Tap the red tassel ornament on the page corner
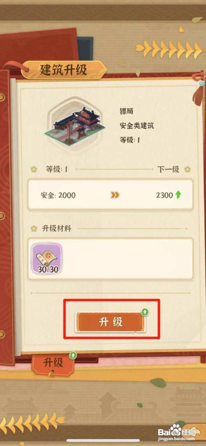This screenshot has width=206, height=446. click(x=199, y=89)
